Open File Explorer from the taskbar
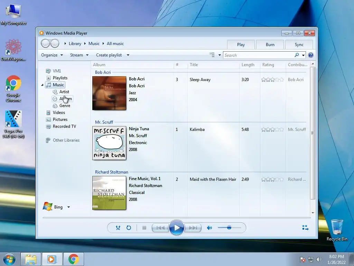The height and width of the screenshot is (266, 354). point(31,259)
